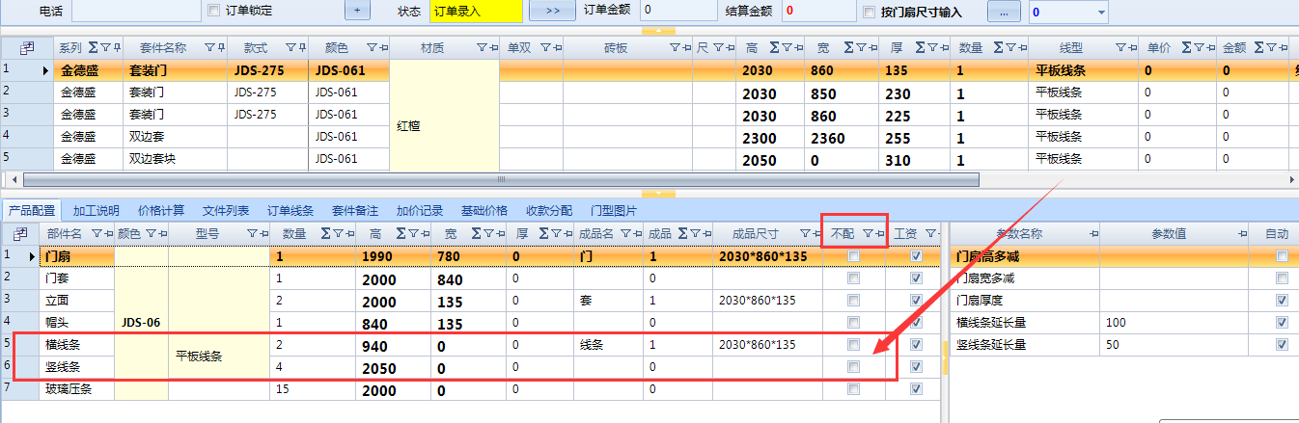The height and width of the screenshot is (423, 1299).
Task: Uncheck 自动 for 横线条延长量 parameter
Action: click(1281, 322)
